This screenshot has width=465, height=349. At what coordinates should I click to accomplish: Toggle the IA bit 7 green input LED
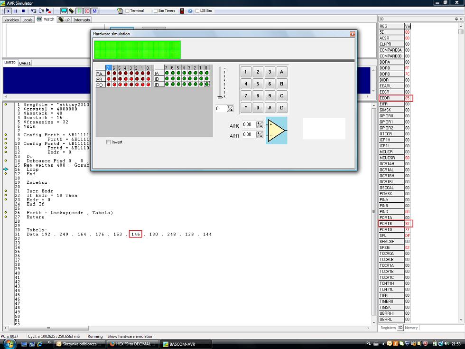(167, 73)
